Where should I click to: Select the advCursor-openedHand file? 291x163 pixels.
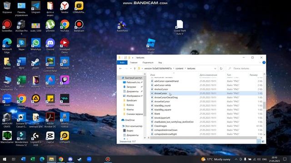(x=166, y=81)
